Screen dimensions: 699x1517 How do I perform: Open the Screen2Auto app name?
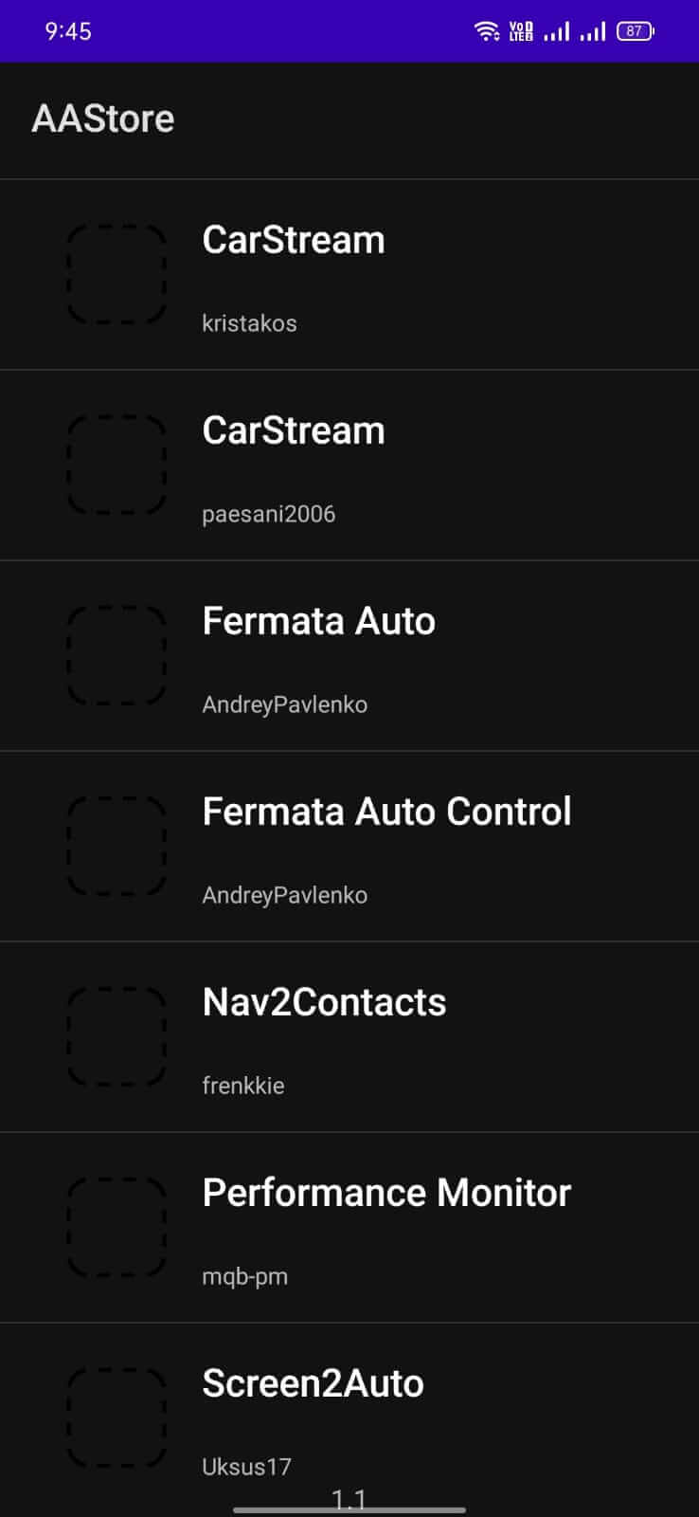coord(313,1383)
